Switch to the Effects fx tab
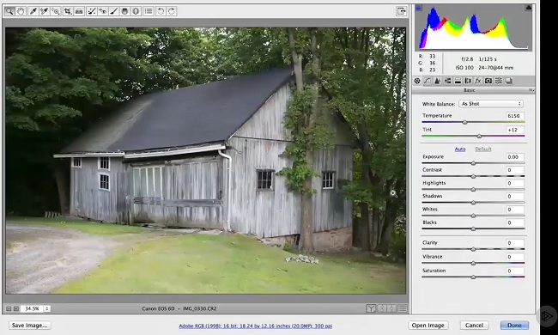This screenshot has height=335, width=558. click(x=478, y=81)
